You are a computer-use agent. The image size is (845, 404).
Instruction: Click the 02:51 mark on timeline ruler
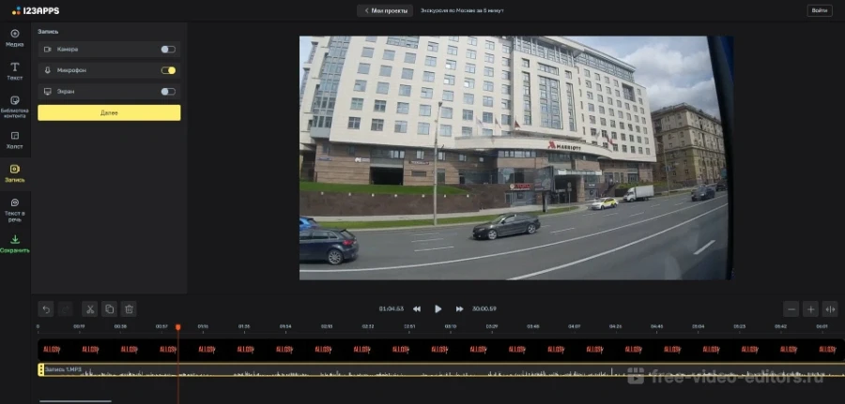tap(409, 326)
